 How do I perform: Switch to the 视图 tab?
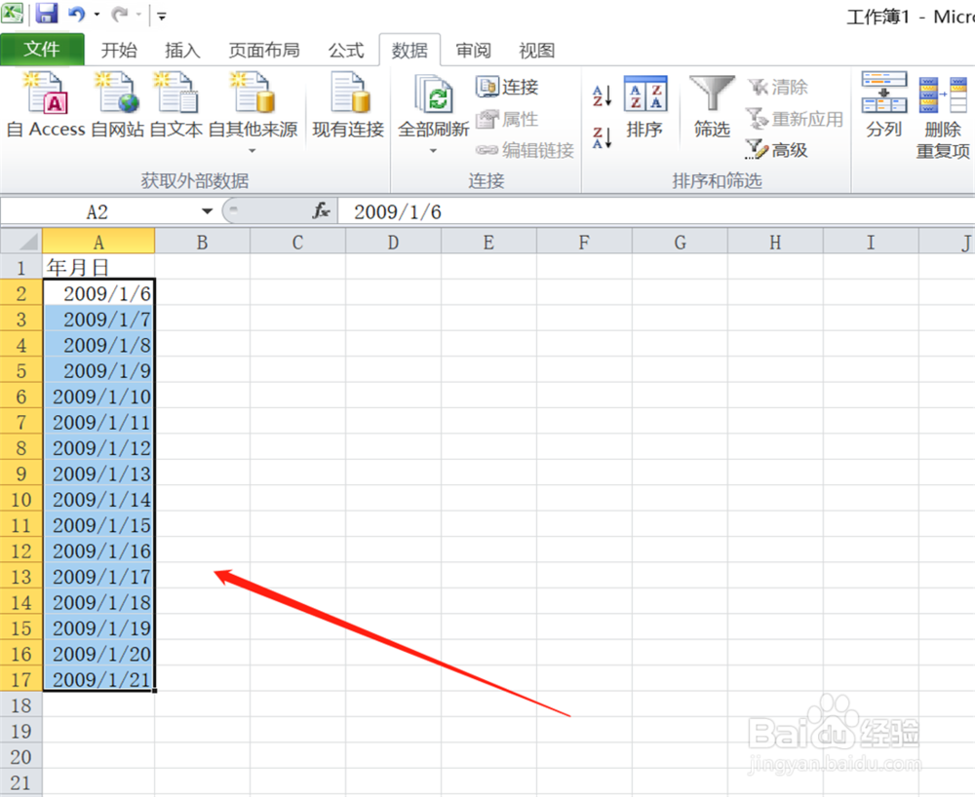click(x=536, y=51)
